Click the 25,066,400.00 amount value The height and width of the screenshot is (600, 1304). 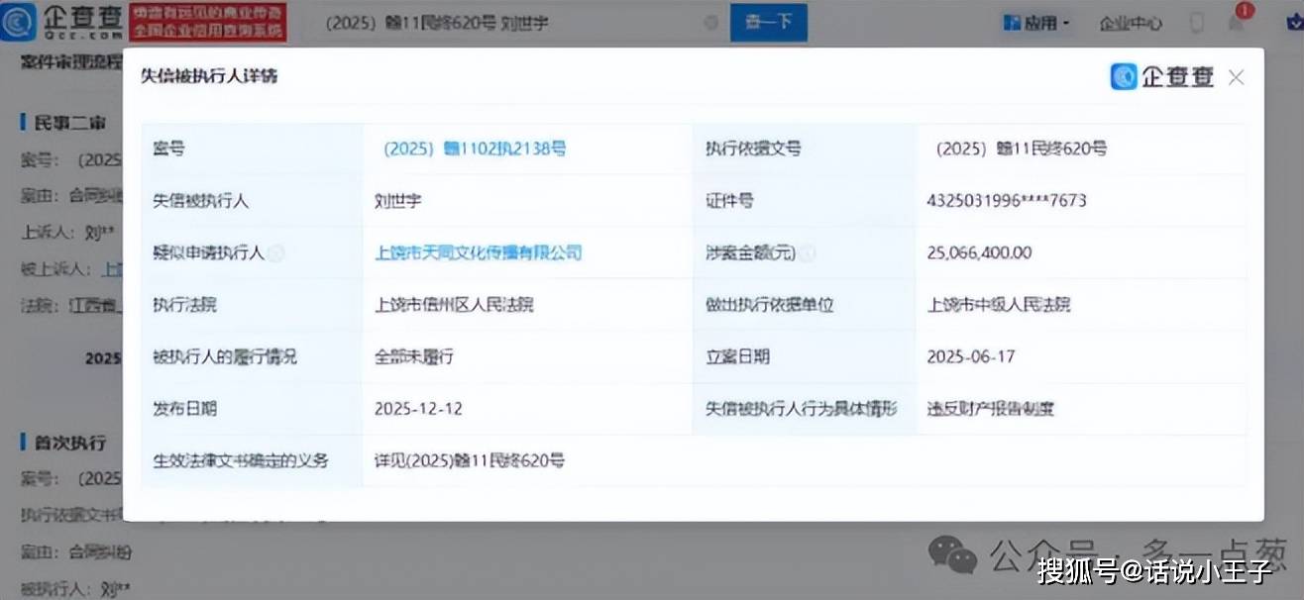tap(979, 252)
